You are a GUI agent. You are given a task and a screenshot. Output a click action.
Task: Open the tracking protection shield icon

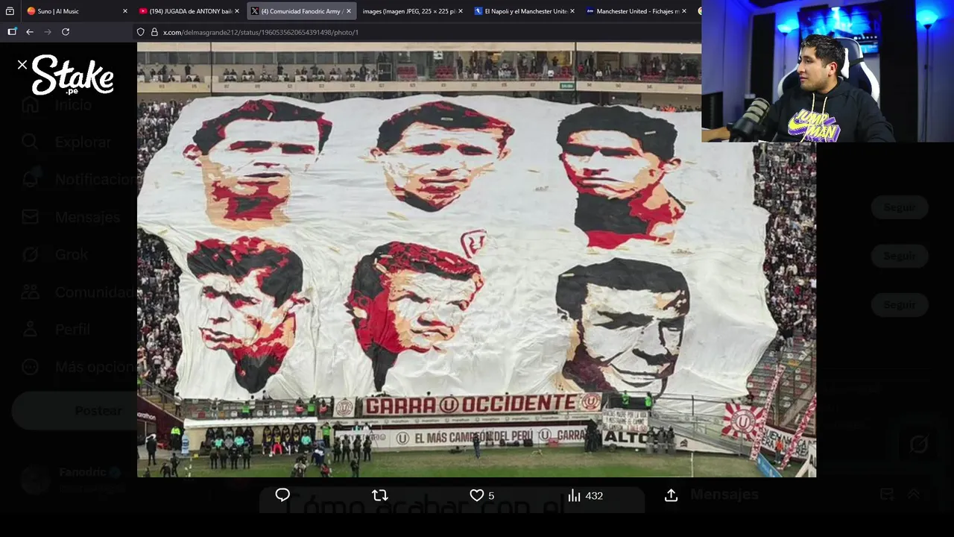tap(141, 32)
